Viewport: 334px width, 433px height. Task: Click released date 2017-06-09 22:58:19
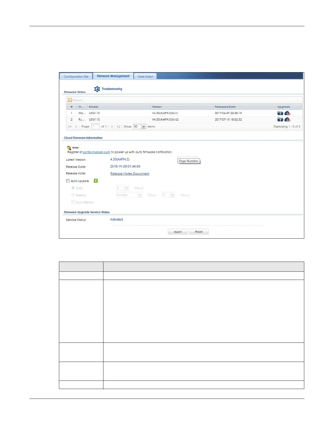[228, 113]
